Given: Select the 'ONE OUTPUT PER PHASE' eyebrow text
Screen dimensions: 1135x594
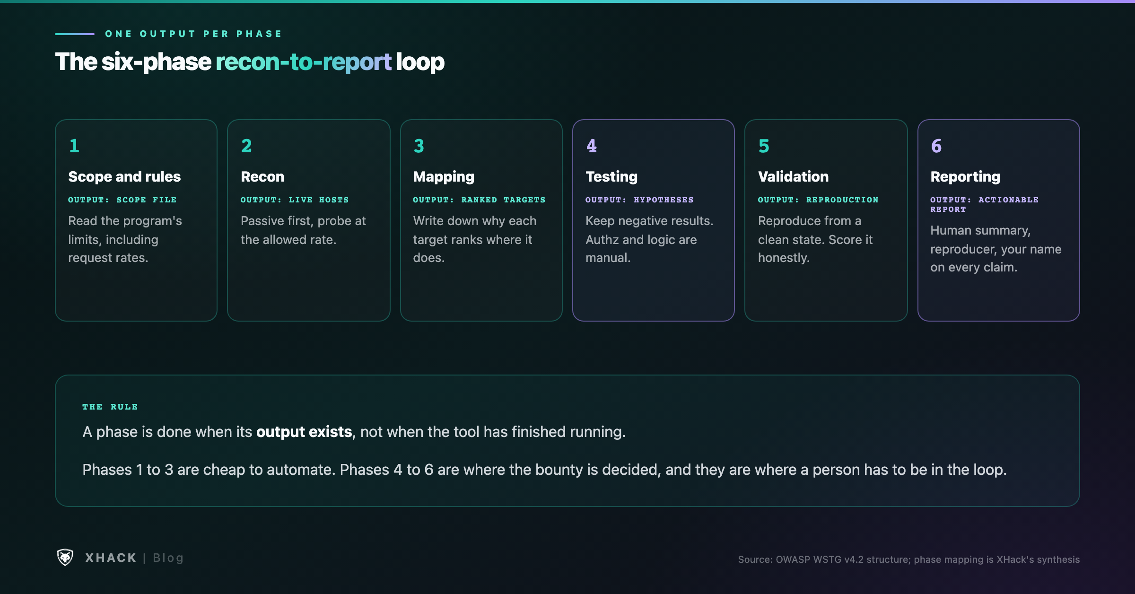Looking at the screenshot, I should pyautogui.click(x=193, y=34).
